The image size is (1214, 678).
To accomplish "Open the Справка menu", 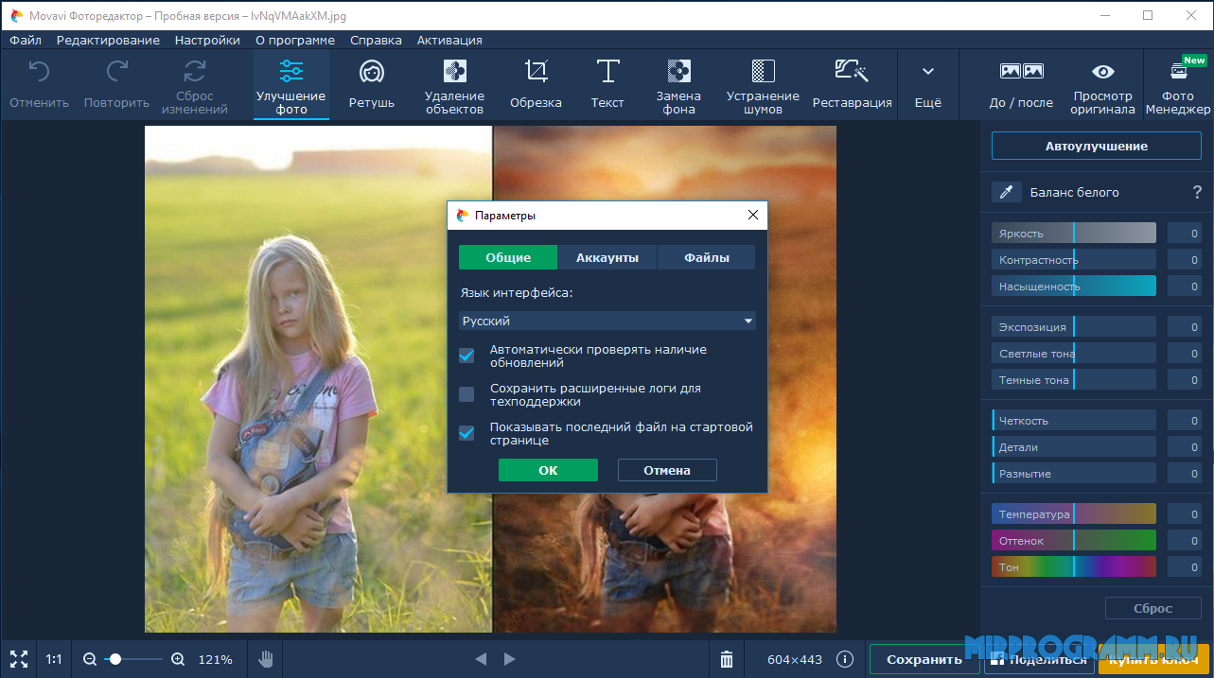I will coord(376,40).
